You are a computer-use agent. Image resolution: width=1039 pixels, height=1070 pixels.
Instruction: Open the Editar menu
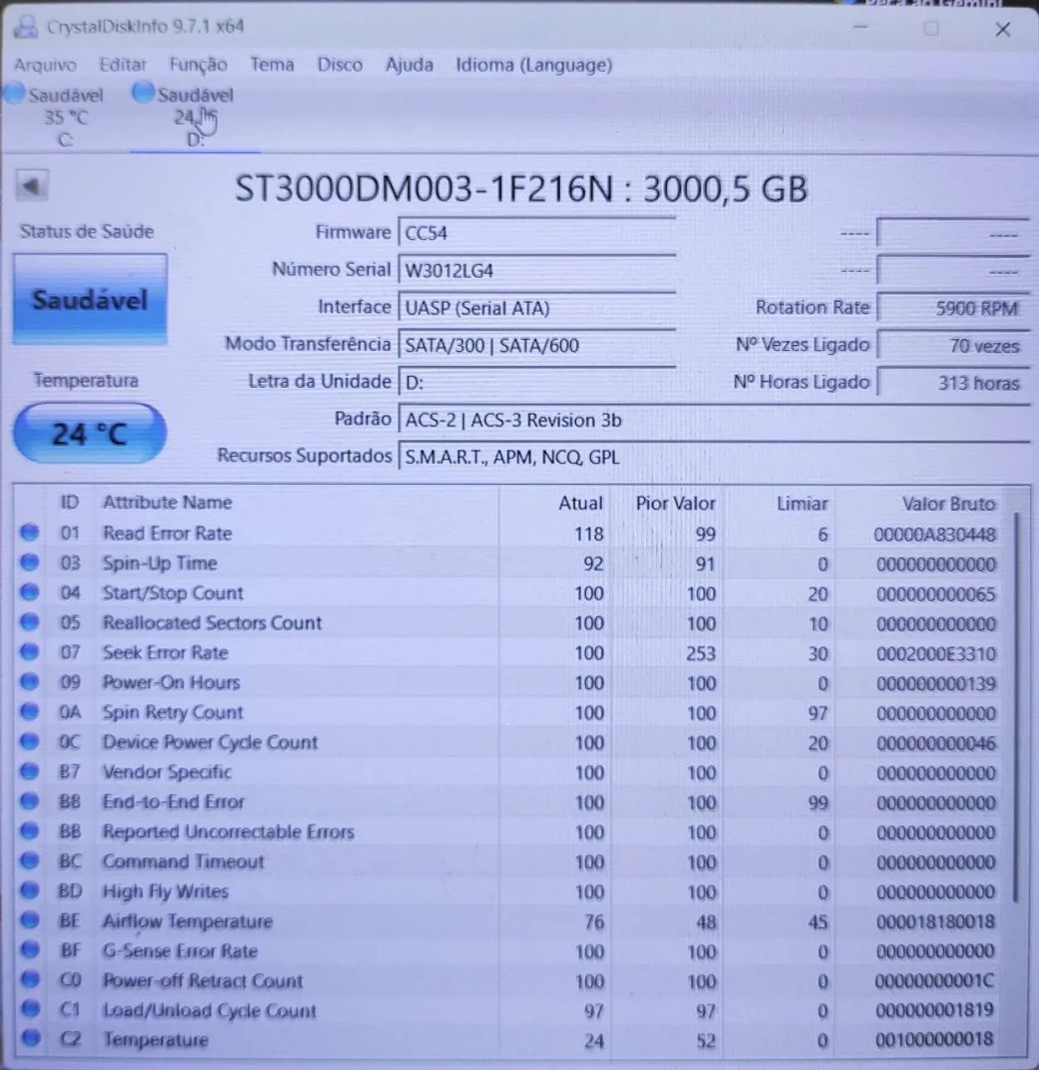[123, 65]
